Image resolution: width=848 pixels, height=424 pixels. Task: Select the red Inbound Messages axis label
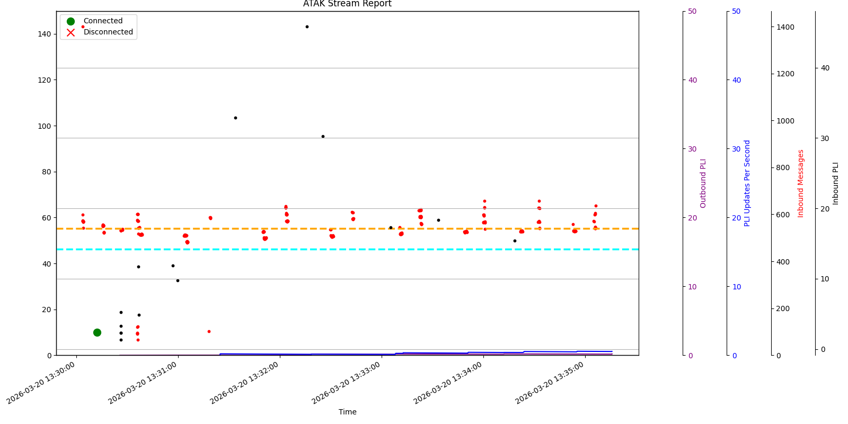pos(801,183)
